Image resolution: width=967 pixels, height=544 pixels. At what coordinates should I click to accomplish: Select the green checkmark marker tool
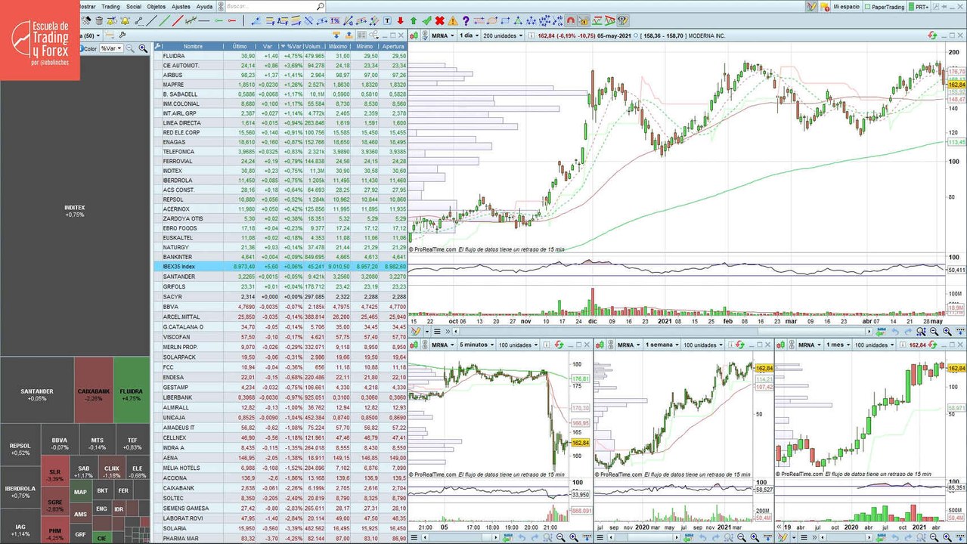pos(426,20)
